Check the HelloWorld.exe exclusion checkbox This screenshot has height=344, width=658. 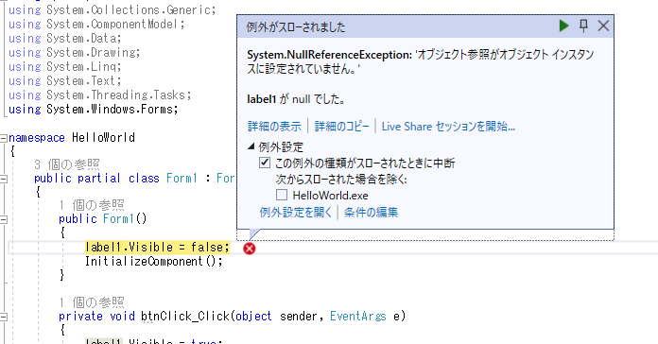[x=282, y=195]
